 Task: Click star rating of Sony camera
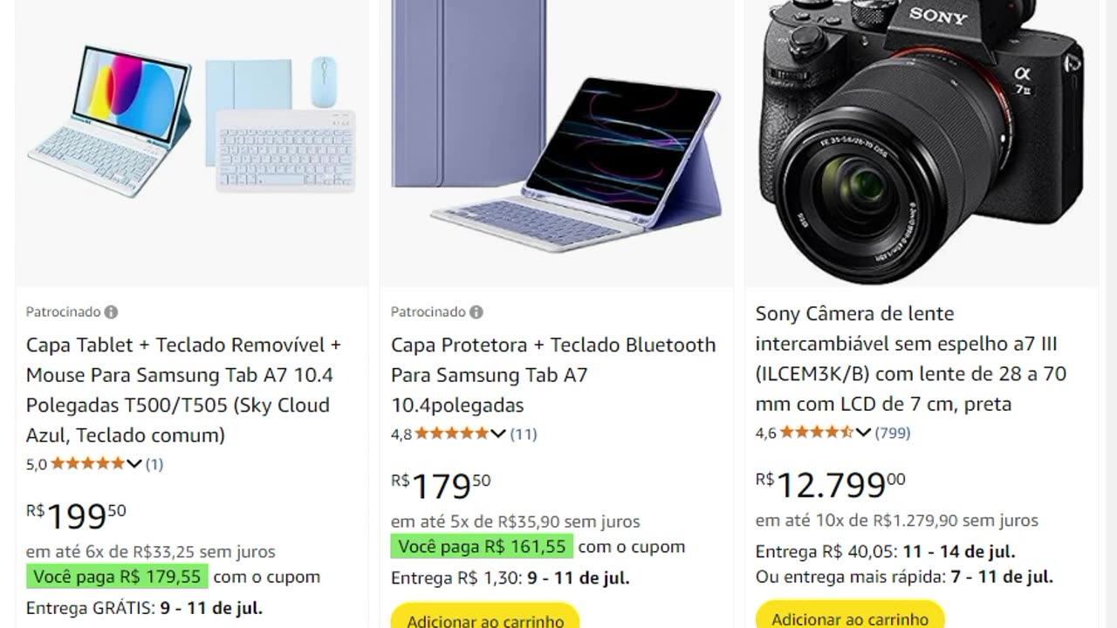[x=816, y=433]
